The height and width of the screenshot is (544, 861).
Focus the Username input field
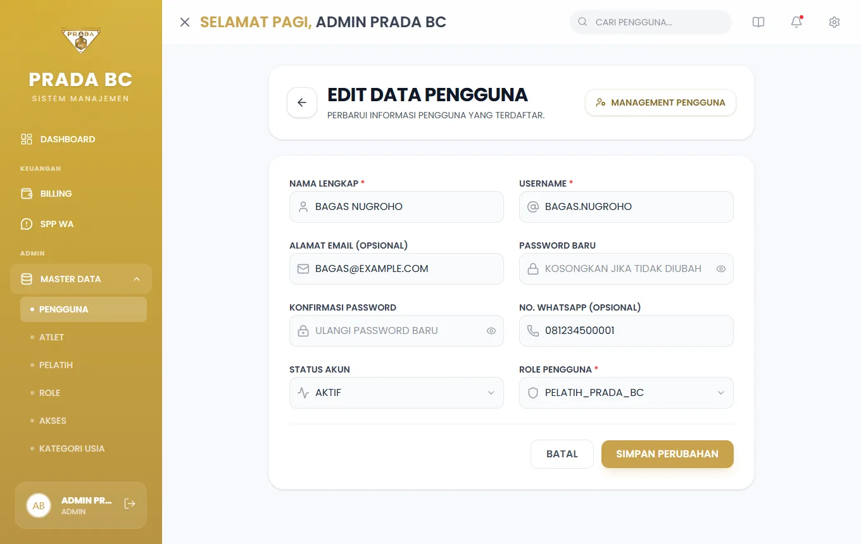pyautogui.click(x=626, y=207)
